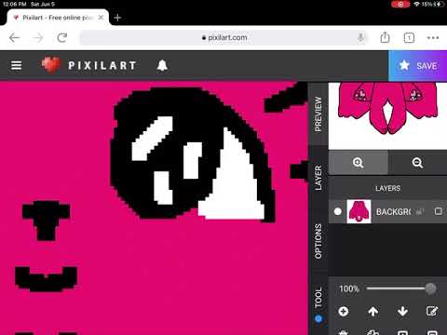The image size is (447, 335).
Task: Tap the pixilart.com address bar
Action: (x=224, y=38)
